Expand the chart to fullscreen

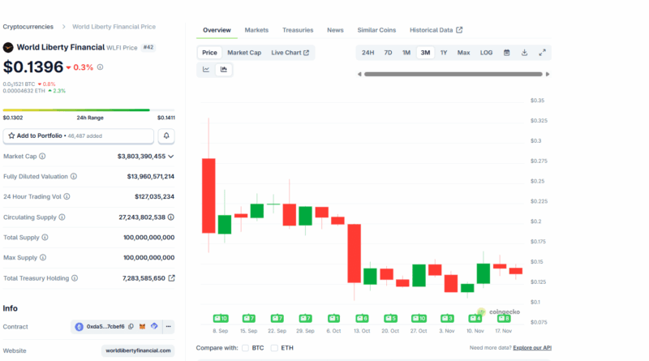pos(543,53)
